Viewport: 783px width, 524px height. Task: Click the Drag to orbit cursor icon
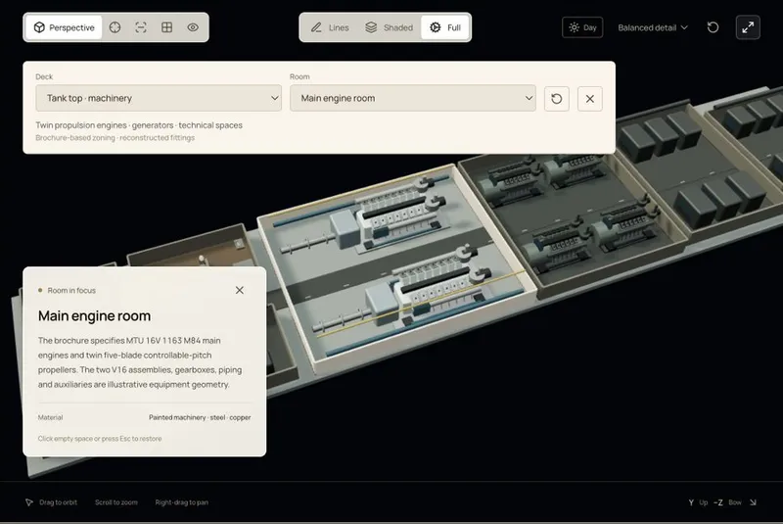(29, 502)
